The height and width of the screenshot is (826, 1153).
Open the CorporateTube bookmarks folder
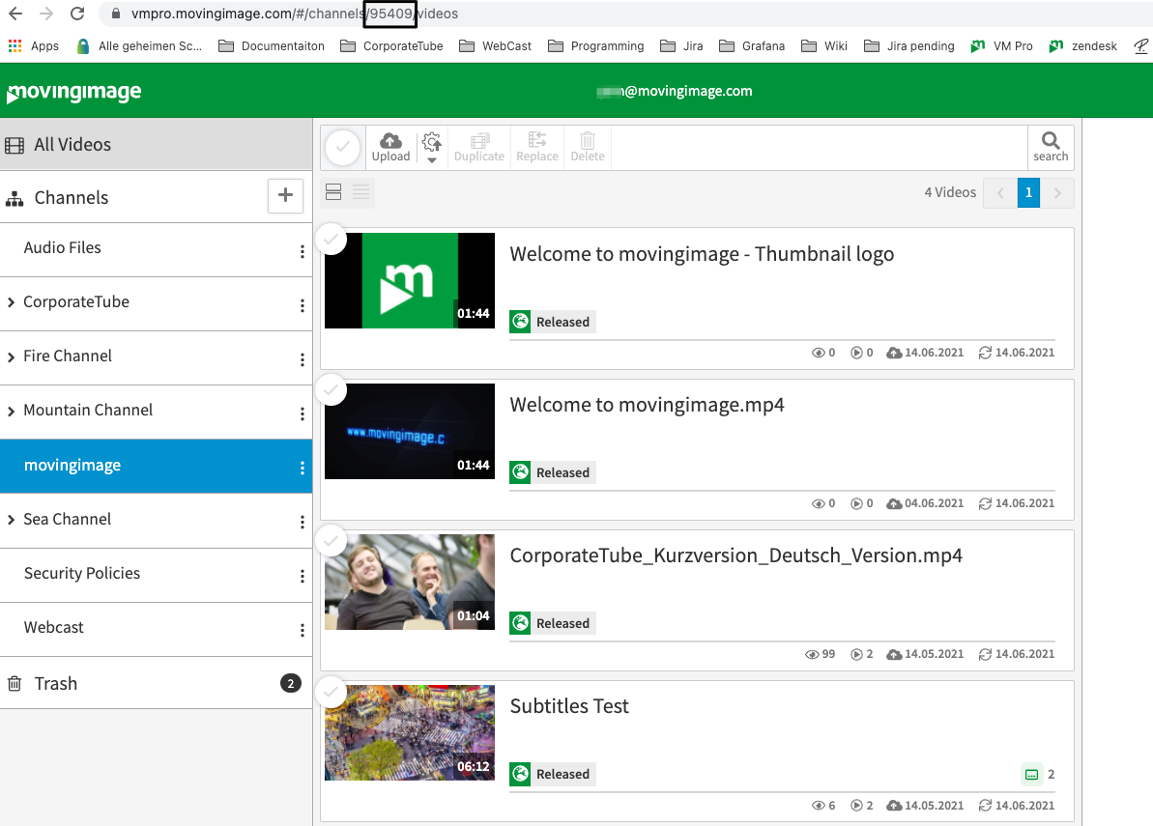click(x=392, y=45)
